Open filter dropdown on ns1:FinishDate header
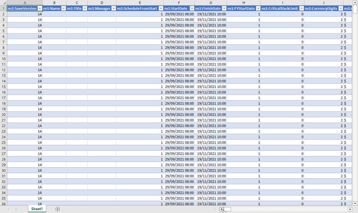358x213 pixels. tap(224, 8)
